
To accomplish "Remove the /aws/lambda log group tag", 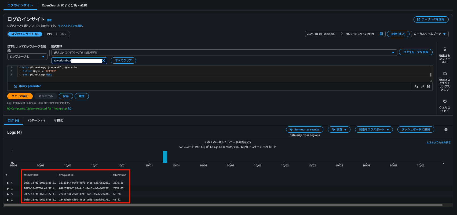I will pyautogui.click(x=104, y=61).
